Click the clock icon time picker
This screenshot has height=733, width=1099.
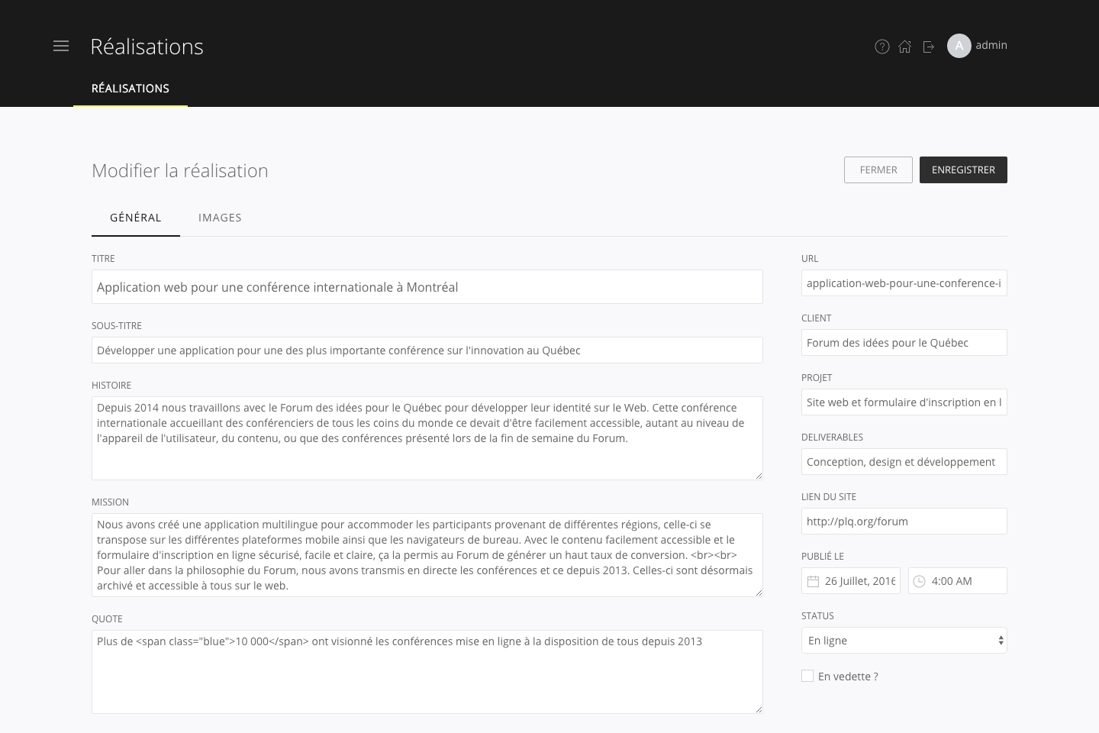tap(920, 581)
